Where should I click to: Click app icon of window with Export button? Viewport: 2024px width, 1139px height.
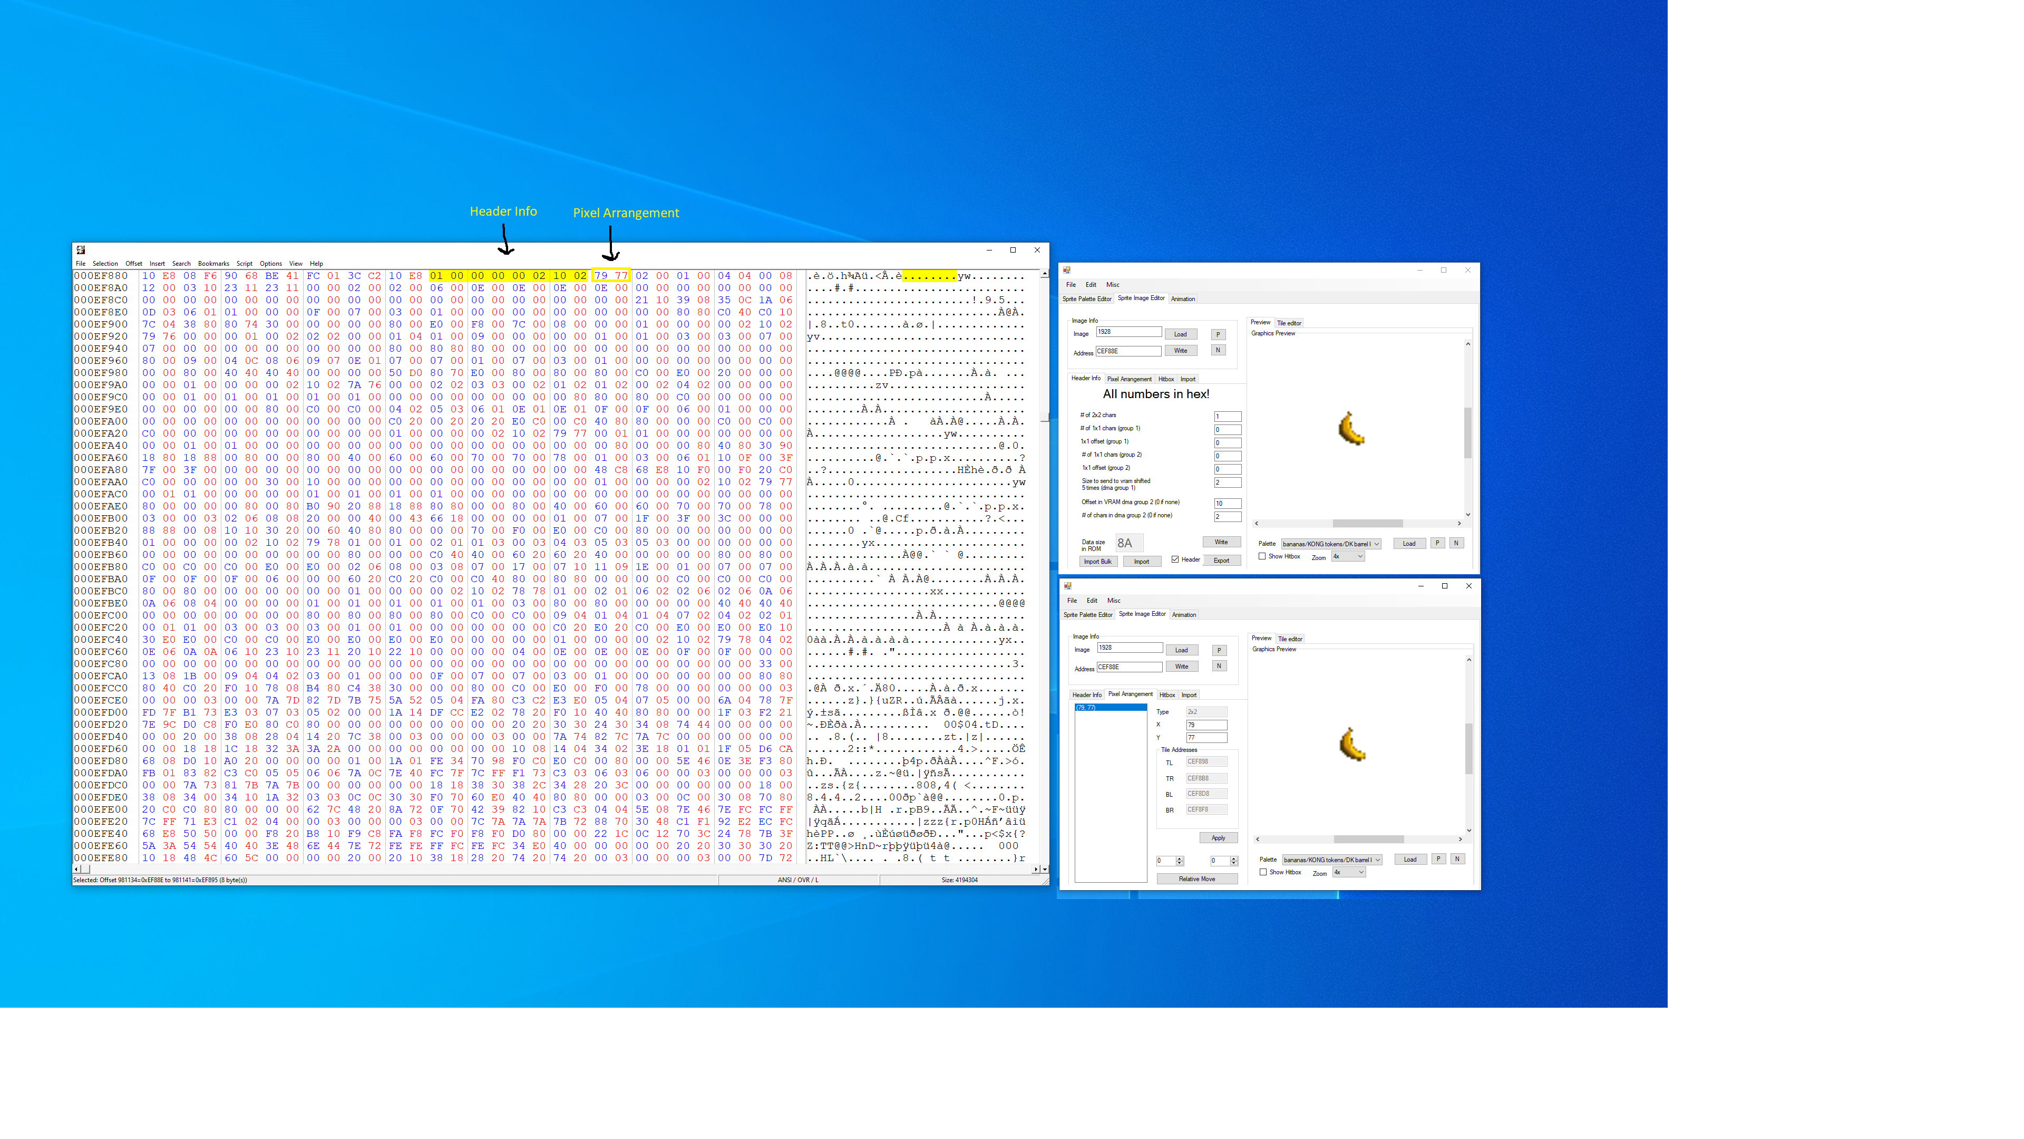pyautogui.click(x=1067, y=269)
